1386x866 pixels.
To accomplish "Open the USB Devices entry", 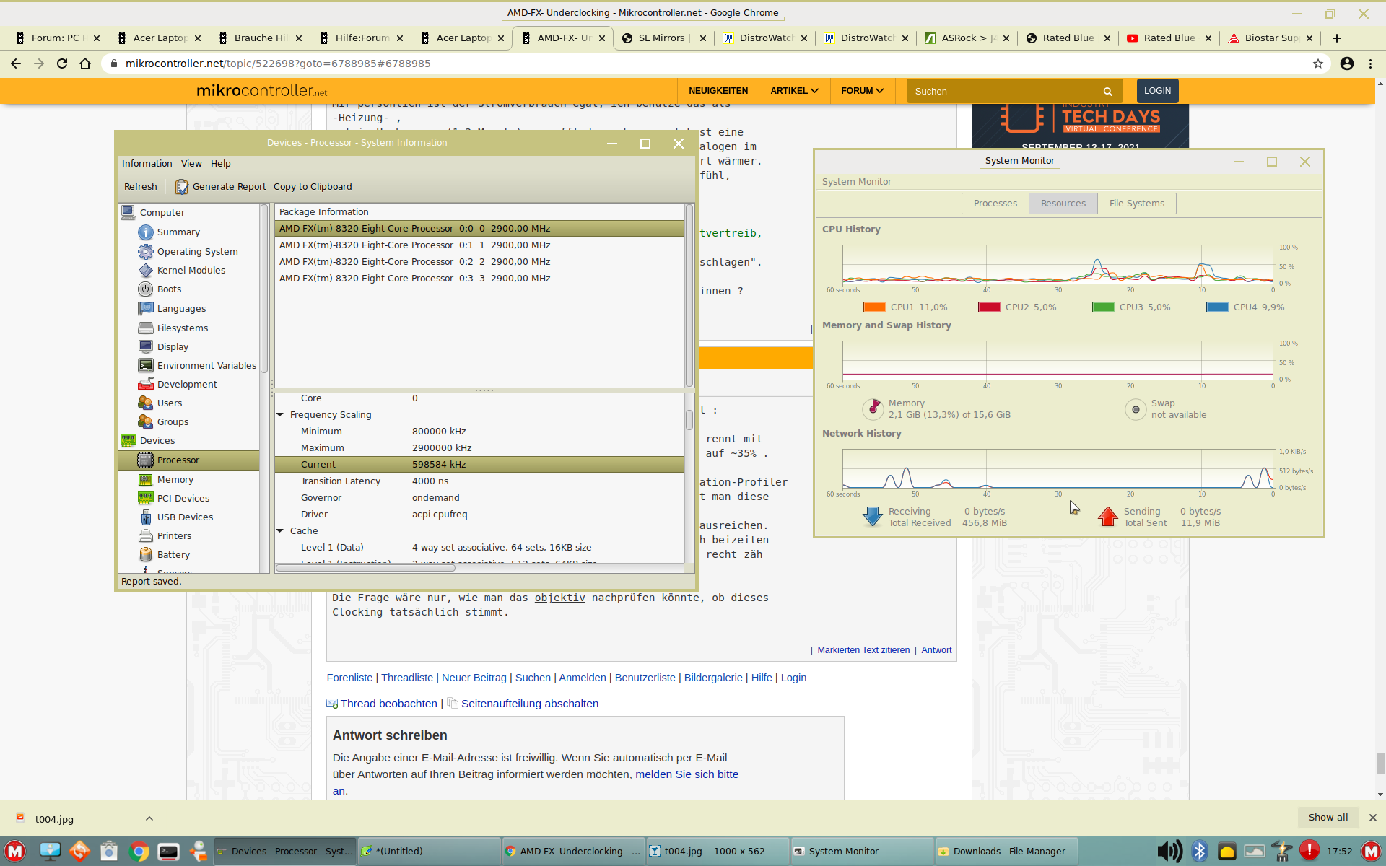I will point(185,517).
